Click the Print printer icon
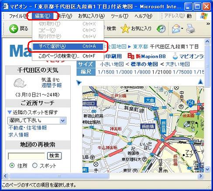 pos(191,29)
